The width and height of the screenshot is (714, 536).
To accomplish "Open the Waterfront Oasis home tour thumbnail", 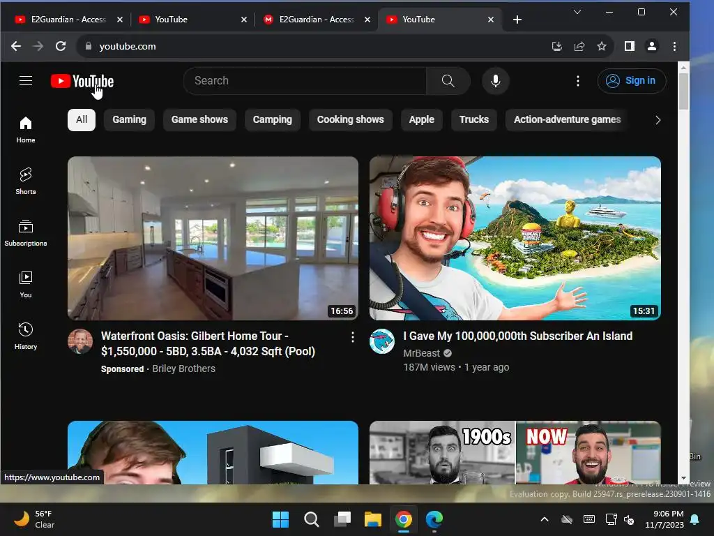I will point(213,238).
